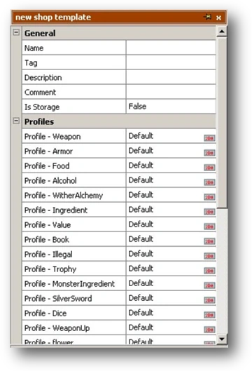Click the scrollbar up arrow
Screen dimensions: 252x371
pos(222,32)
